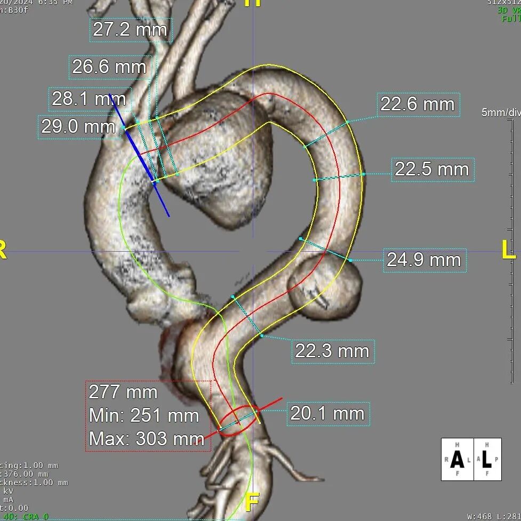The width and height of the screenshot is (521, 521).
Task: Select the 26.6 mm measurement label
Action: pyautogui.click(x=110, y=67)
